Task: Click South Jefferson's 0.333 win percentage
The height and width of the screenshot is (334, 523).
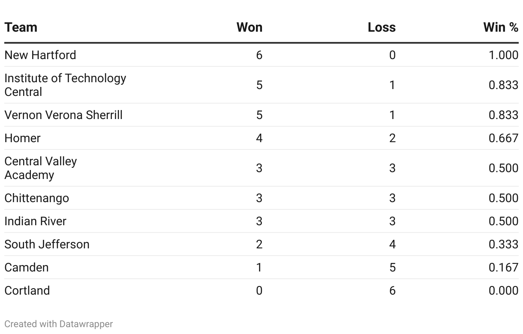Action: [x=503, y=245]
